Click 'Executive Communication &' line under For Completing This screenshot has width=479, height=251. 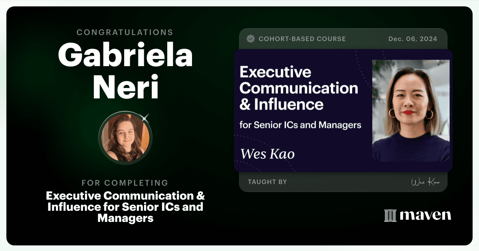125,196
